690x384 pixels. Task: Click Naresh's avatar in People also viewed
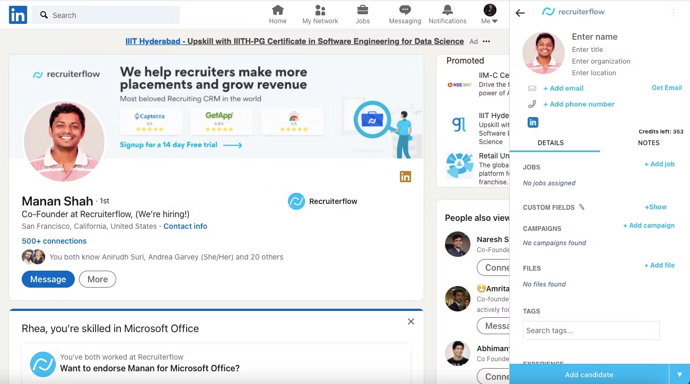point(458,244)
